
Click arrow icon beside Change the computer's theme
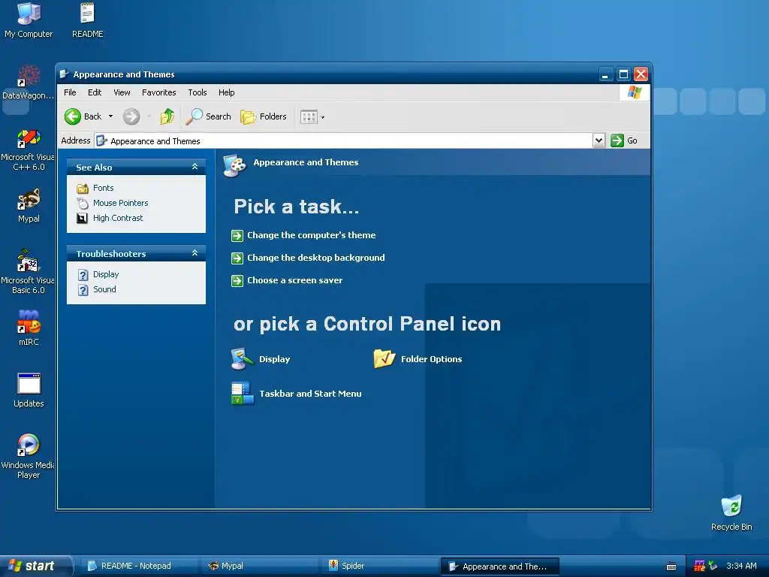coord(237,236)
